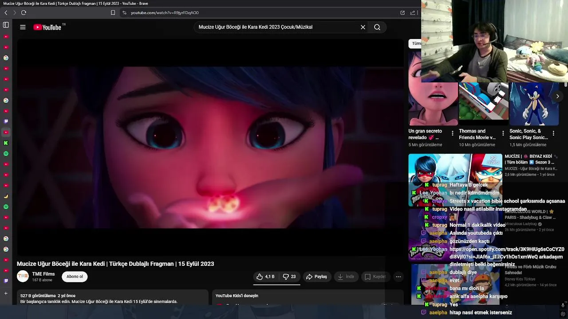Switch to the bottom purple Twitch vertical tab
The height and width of the screenshot is (319, 568).
click(6, 281)
